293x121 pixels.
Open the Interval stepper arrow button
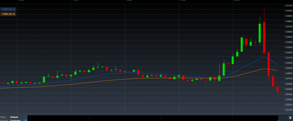26,120
